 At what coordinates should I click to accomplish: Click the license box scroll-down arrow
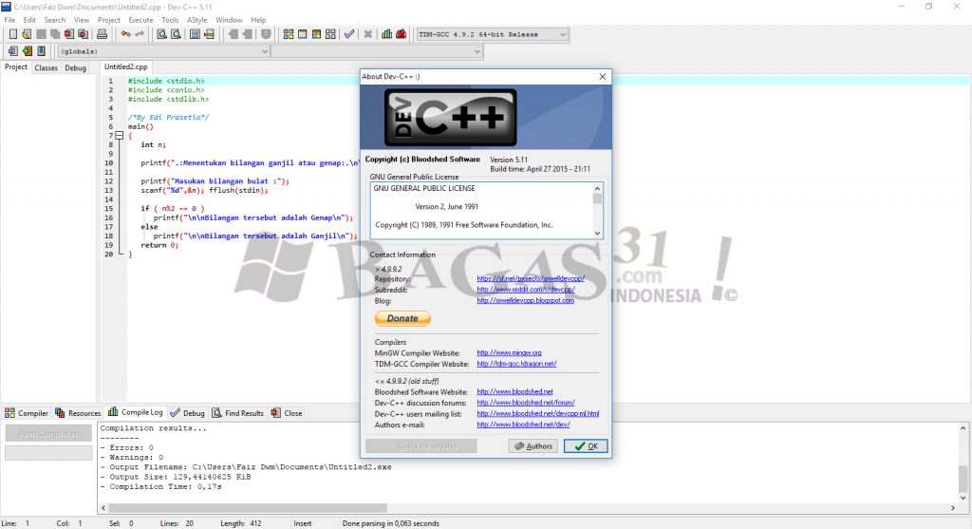pos(598,234)
